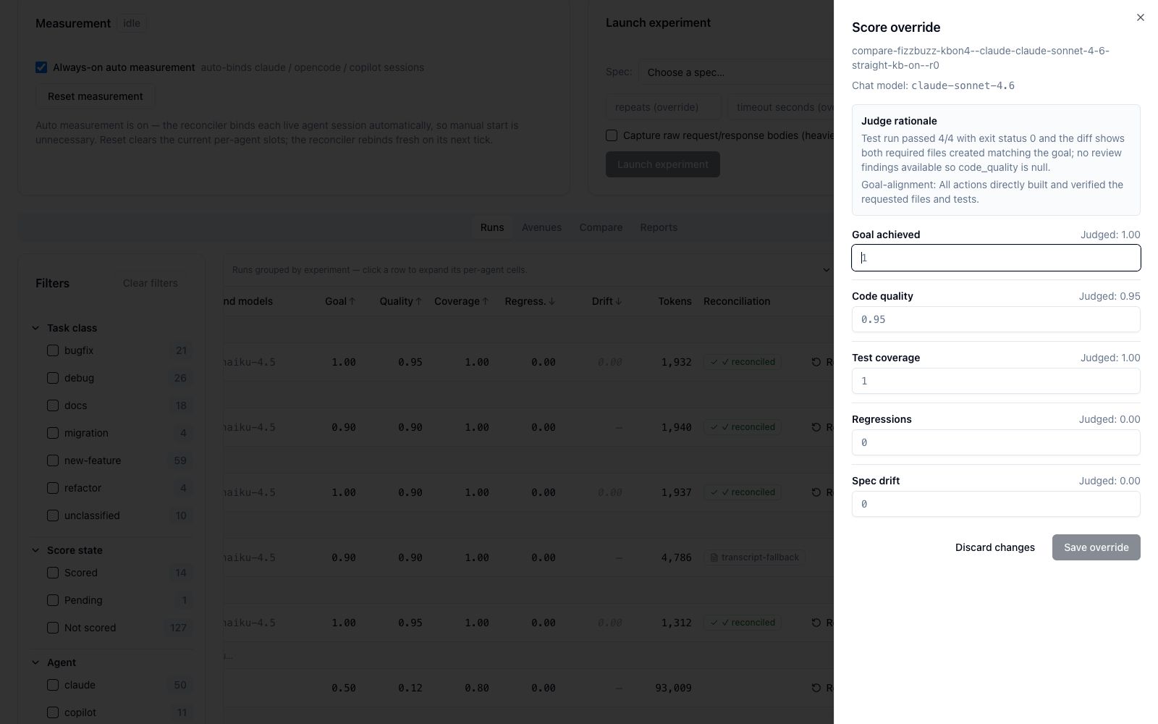This screenshot has height=724, width=1158.
Task: Switch to the Reports tab
Action: click(659, 227)
